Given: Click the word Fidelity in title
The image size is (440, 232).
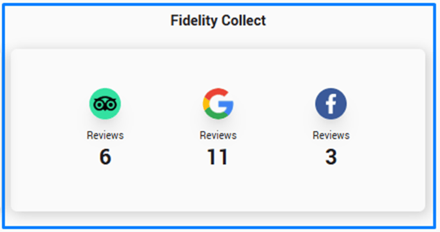Looking at the screenshot, I should pos(194,20).
